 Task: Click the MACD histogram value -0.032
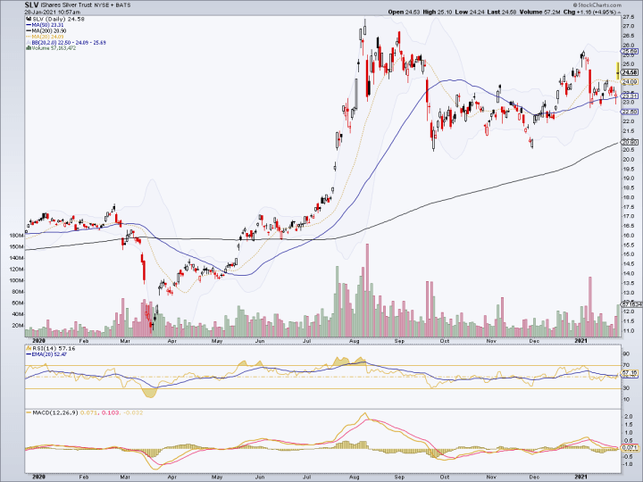tap(133, 412)
